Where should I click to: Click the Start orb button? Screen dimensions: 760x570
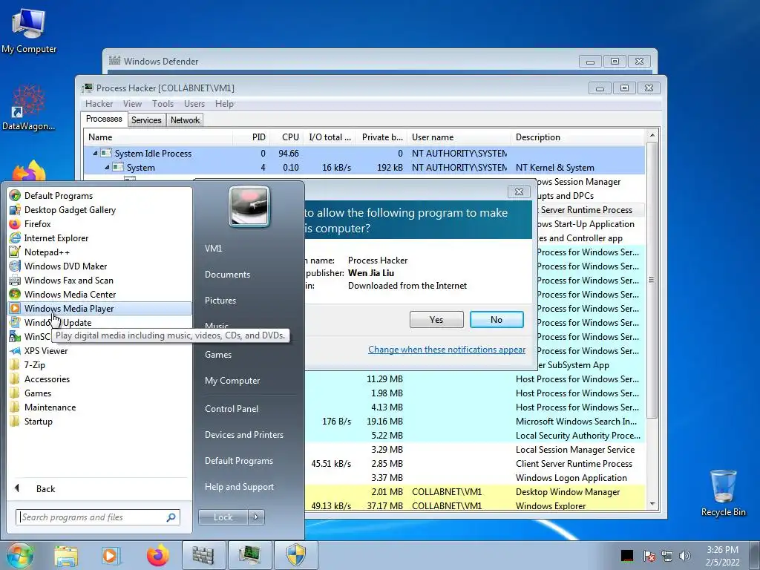point(20,555)
